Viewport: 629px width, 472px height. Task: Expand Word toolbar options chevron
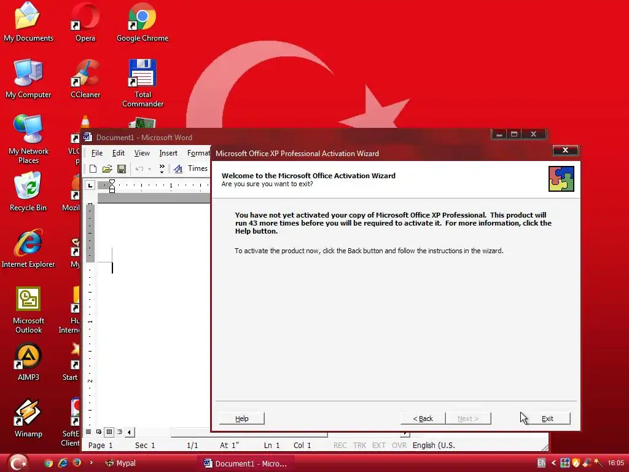(162, 169)
